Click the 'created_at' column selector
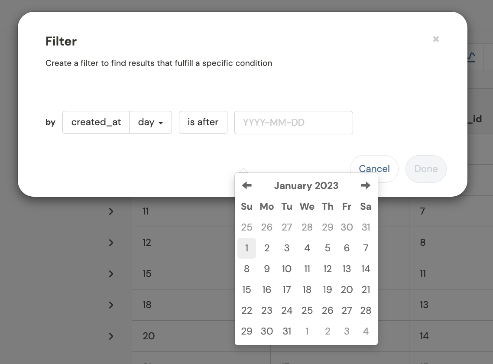493x364 pixels. [x=96, y=122]
